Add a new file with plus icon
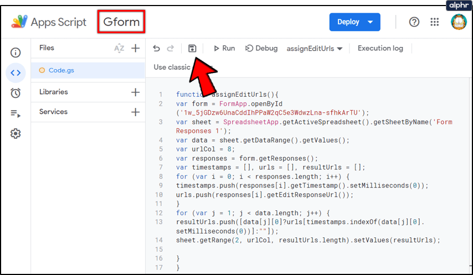 click(136, 48)
